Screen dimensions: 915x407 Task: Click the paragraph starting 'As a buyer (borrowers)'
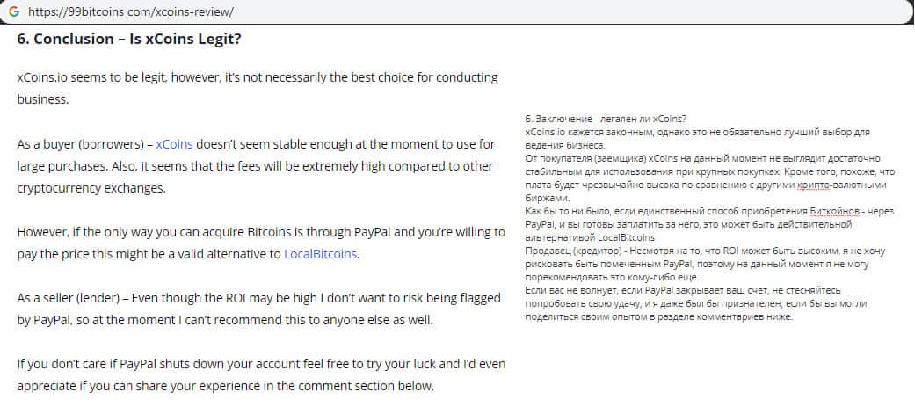point(257,165)
